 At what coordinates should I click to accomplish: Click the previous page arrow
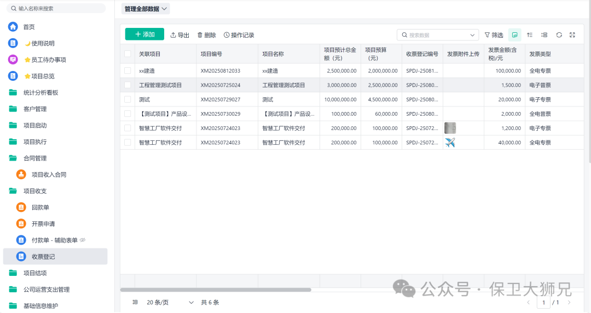click(528, 303)
